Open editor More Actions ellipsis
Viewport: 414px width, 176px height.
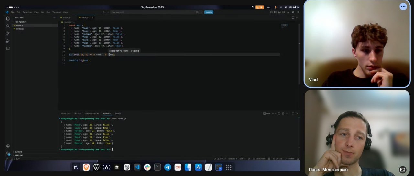pos(298,17)
